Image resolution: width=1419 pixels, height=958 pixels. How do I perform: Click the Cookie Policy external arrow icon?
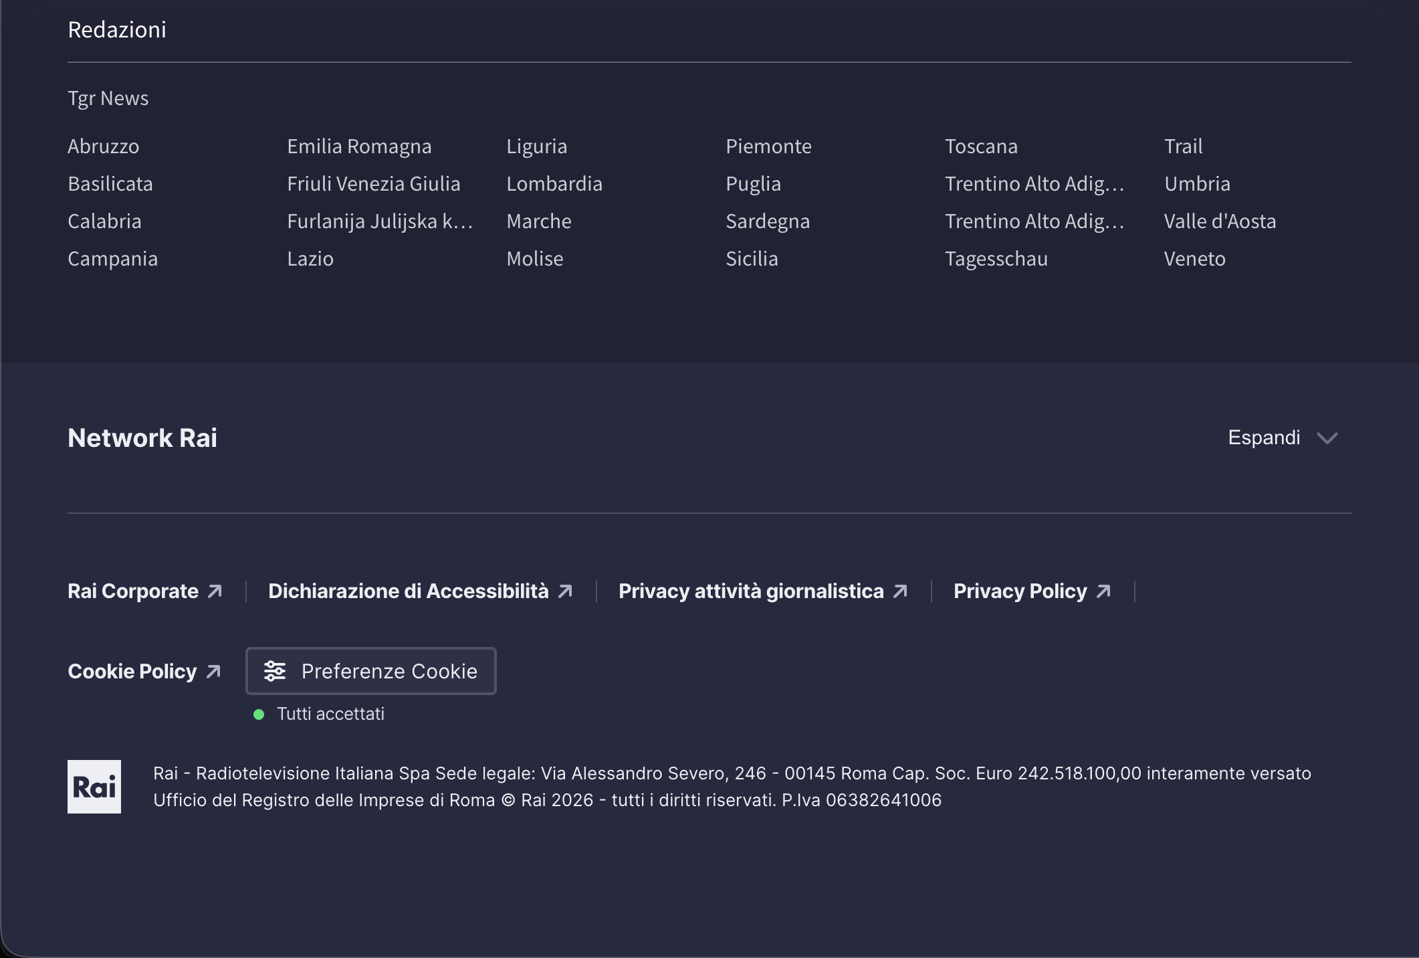pos(213,672)
